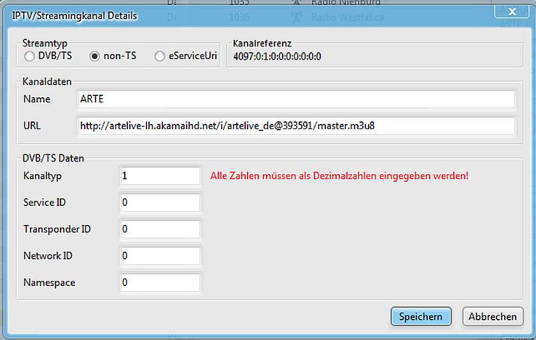Focus the Network ID input box

(160, 255)
